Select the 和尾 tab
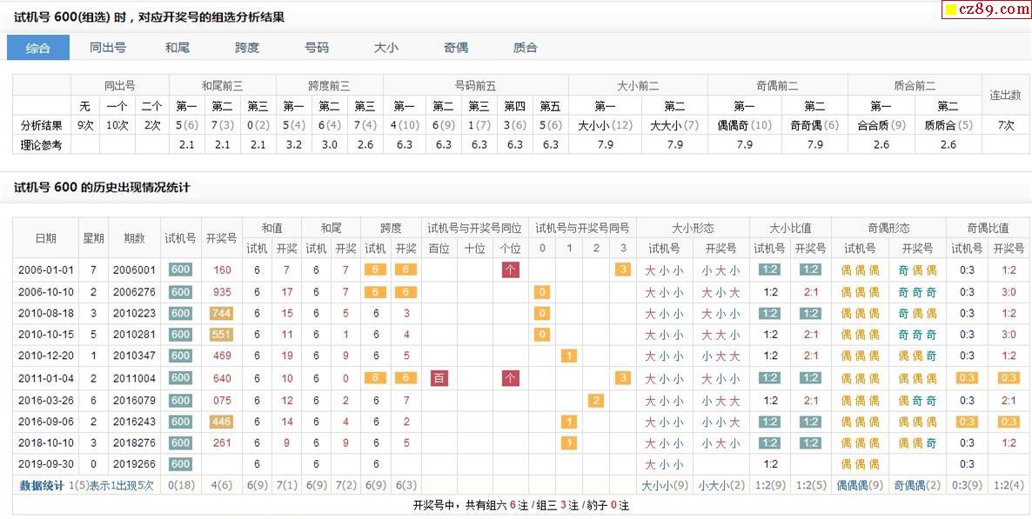 178,47
